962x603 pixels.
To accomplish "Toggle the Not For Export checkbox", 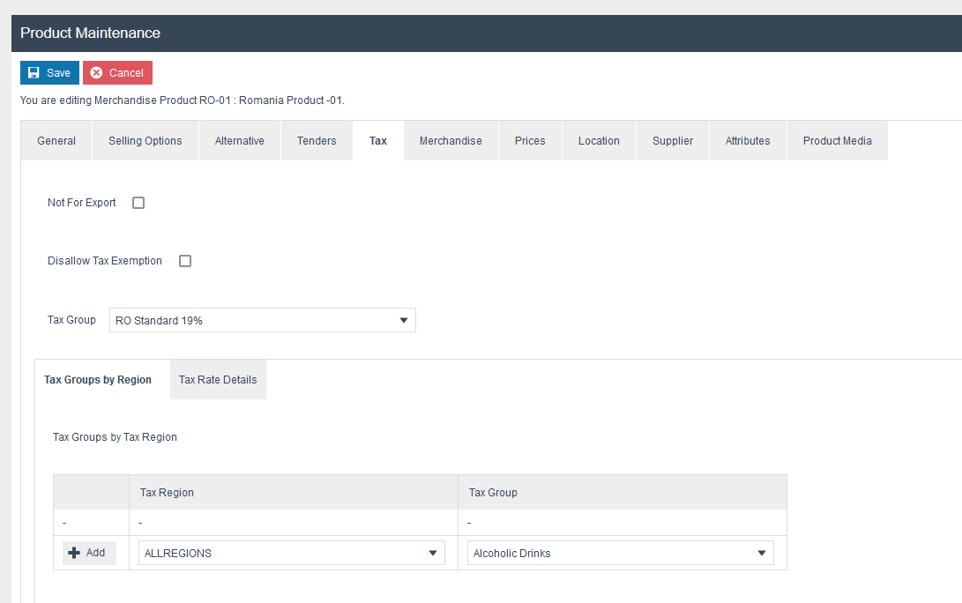I will (x=138, y=203).
